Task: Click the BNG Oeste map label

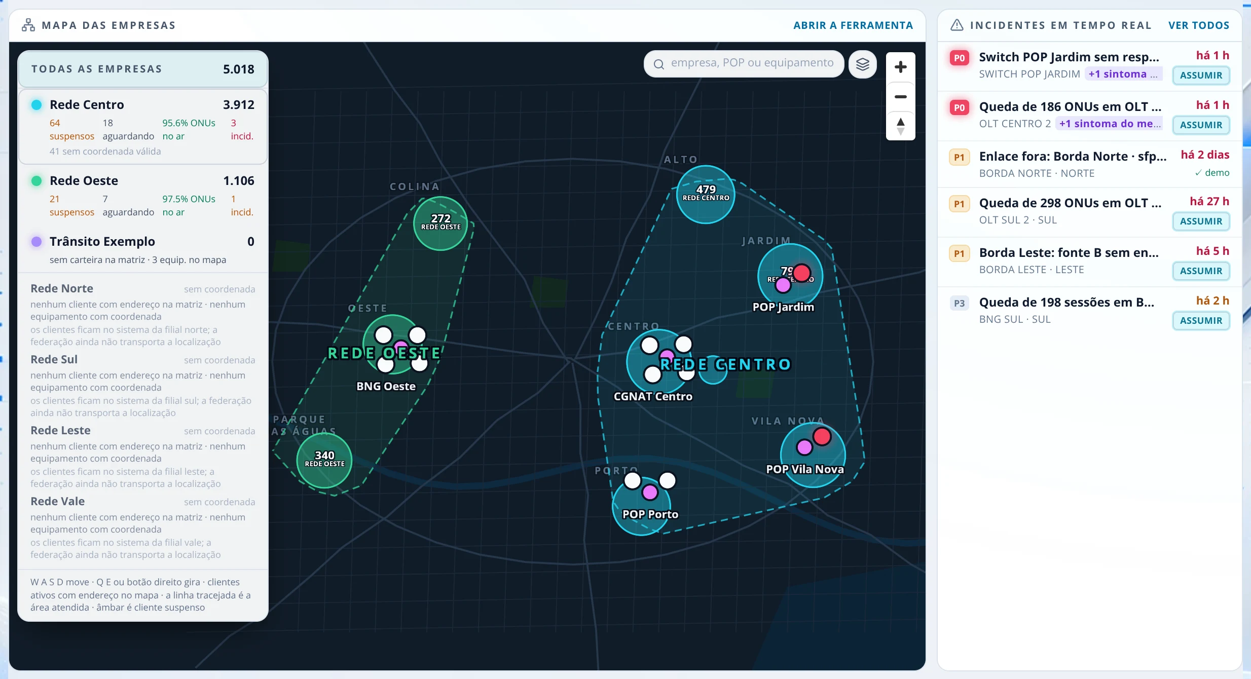Action: tap(386, 386)
